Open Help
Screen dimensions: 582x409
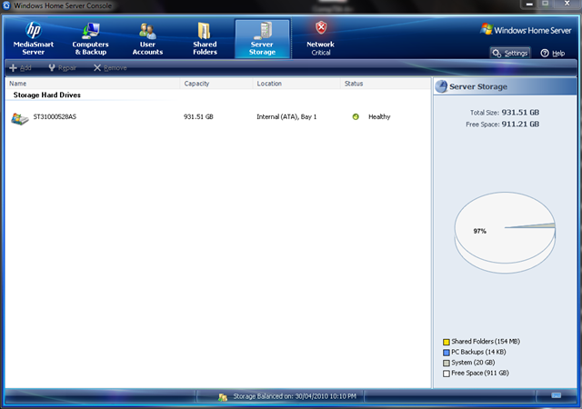[x=553, y=53]
